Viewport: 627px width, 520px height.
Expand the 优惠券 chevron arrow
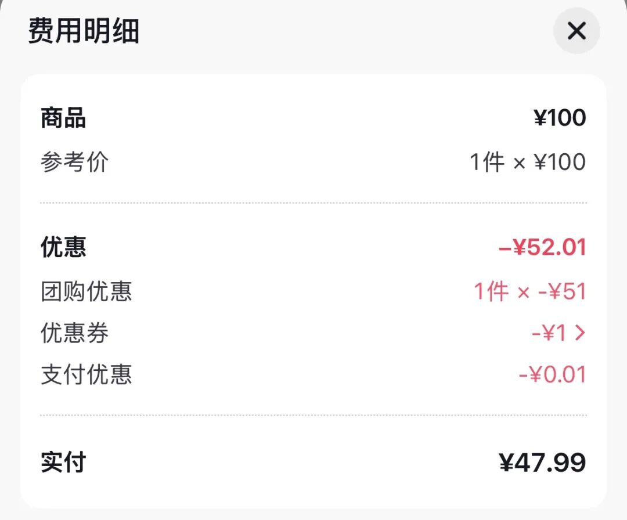[579, 333]
